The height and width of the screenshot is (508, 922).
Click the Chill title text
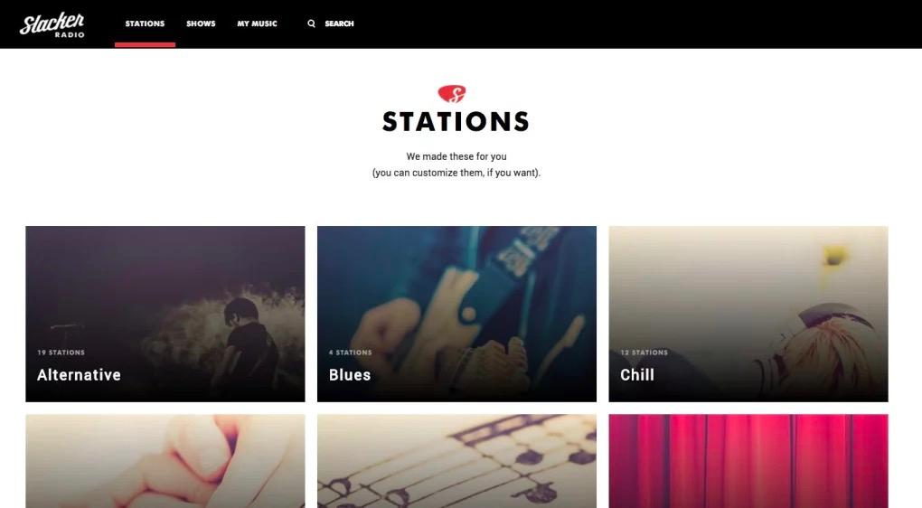637,374
